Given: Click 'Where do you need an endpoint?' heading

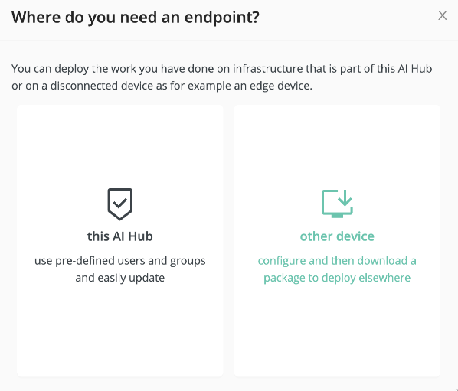Looking at the screenshot, I should pyautogui.click(x=136, y=17).
